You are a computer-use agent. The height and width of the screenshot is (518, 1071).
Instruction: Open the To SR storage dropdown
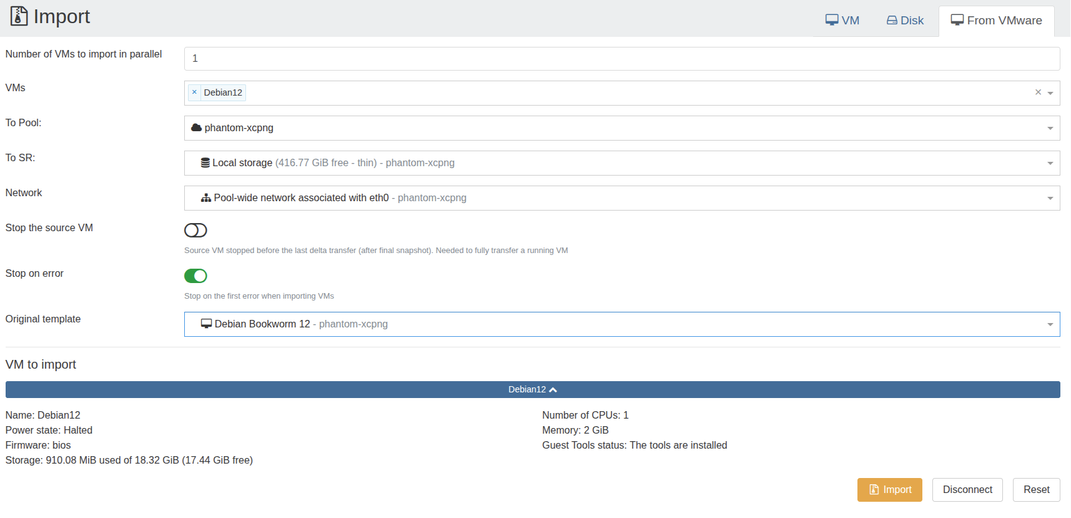pos(1050,163)
